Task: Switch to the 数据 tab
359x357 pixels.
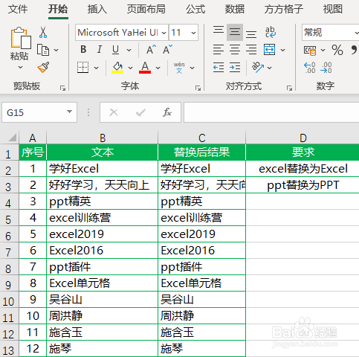Action: 235,10
